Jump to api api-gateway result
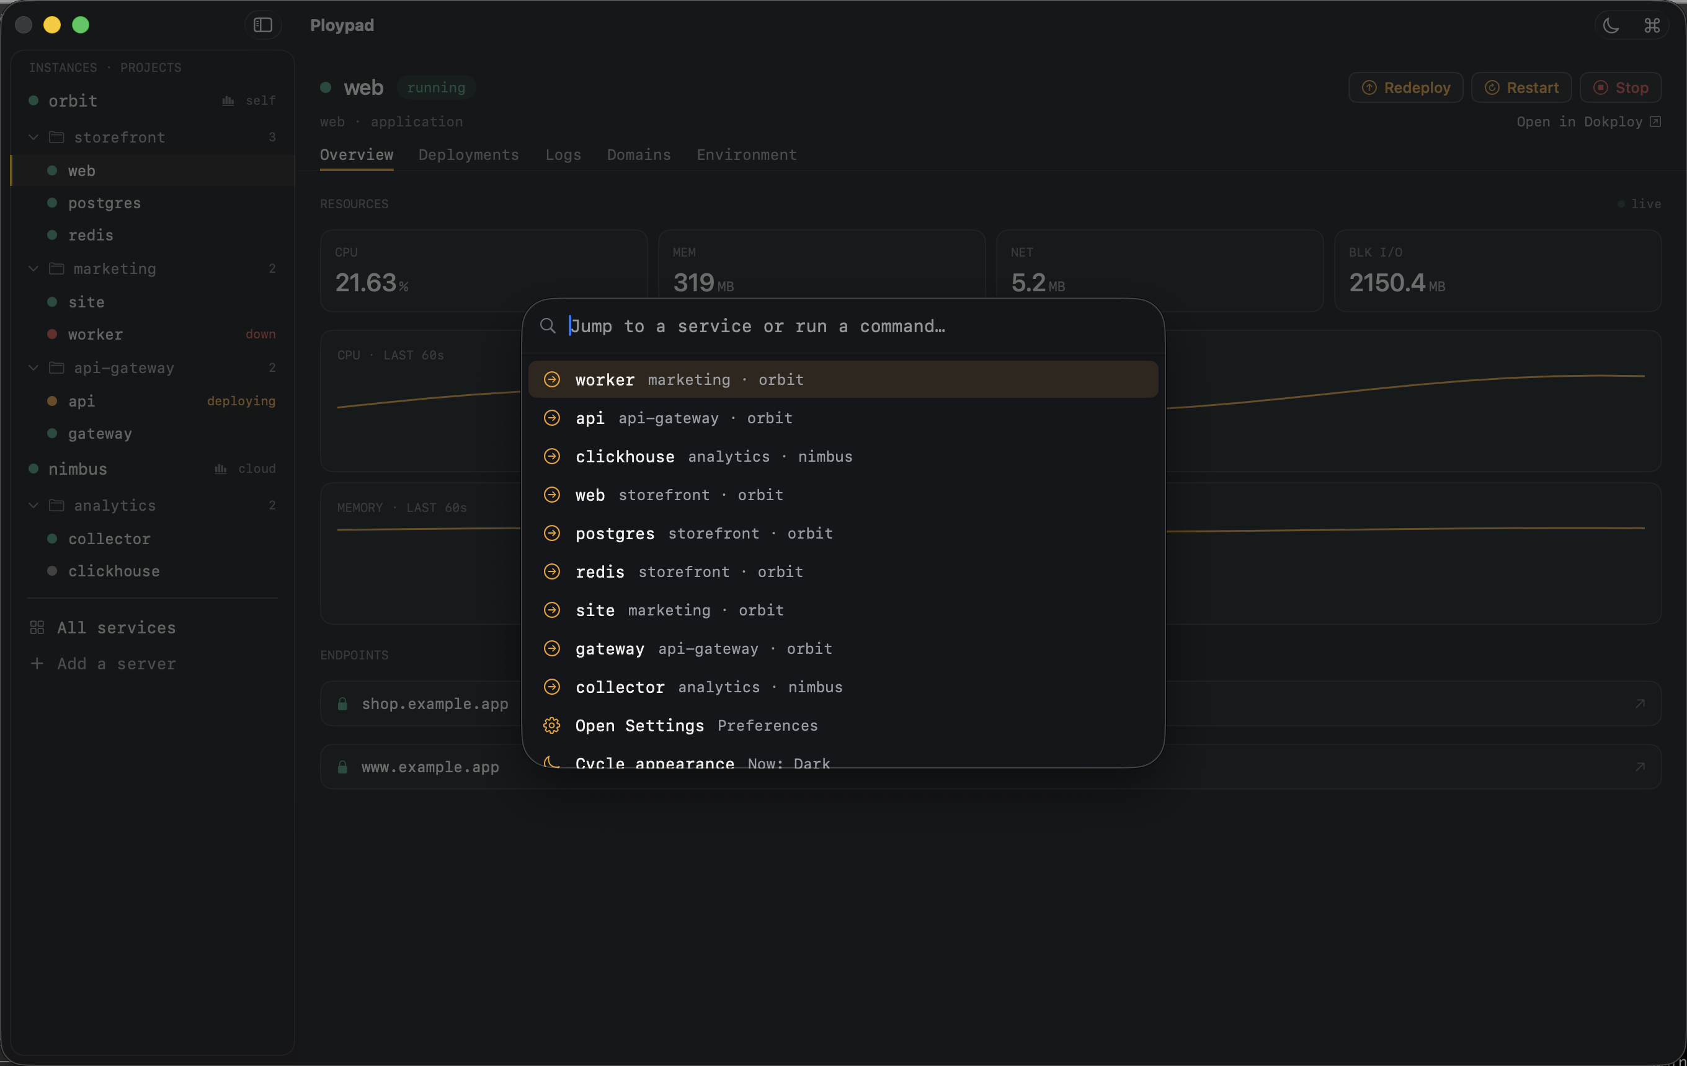This screenshot has height=1066, width=1687. 843,418
